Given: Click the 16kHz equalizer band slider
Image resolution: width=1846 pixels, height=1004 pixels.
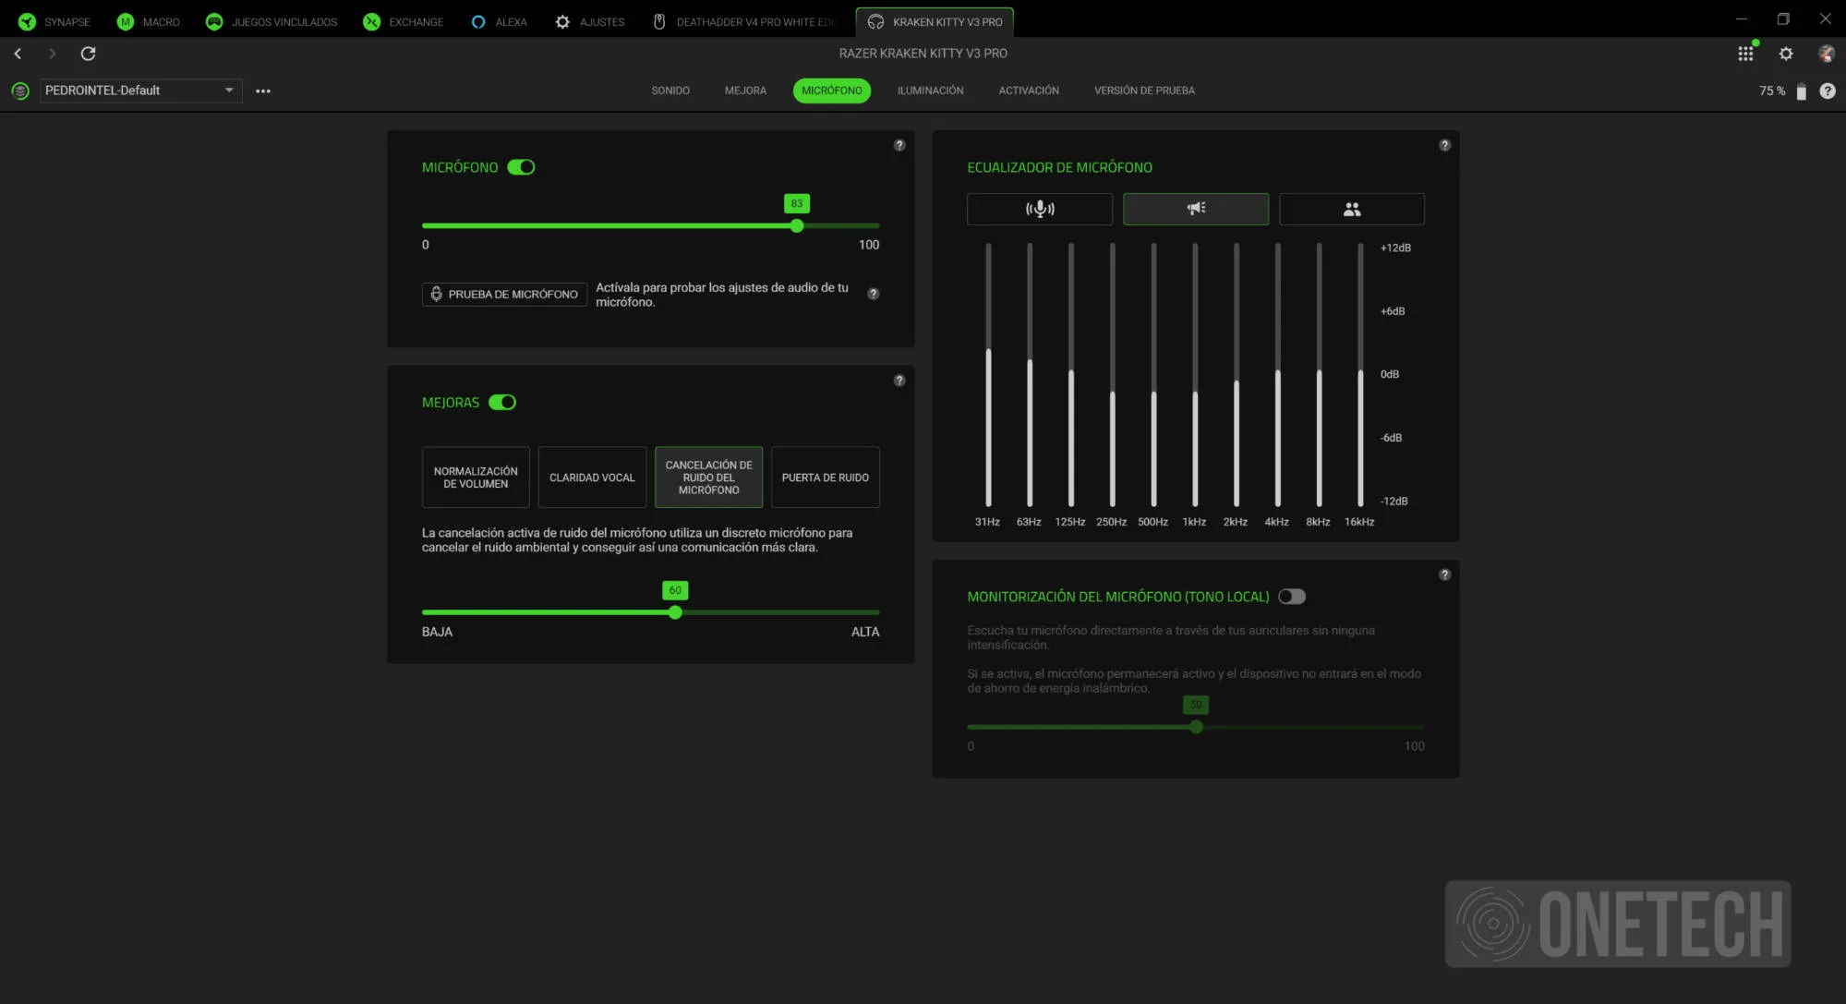Looking at the screenshot, I should pos(1360,375).
